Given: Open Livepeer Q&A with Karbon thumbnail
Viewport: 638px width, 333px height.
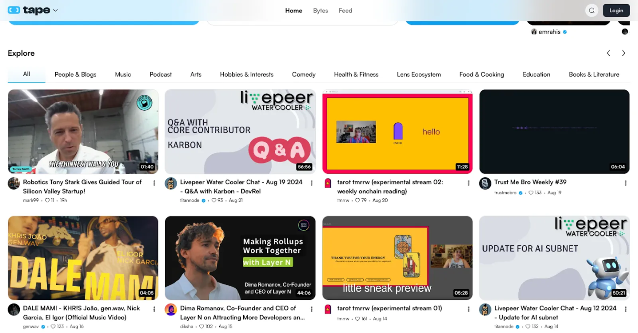Looking at the screenshot, I should [240, 132].
